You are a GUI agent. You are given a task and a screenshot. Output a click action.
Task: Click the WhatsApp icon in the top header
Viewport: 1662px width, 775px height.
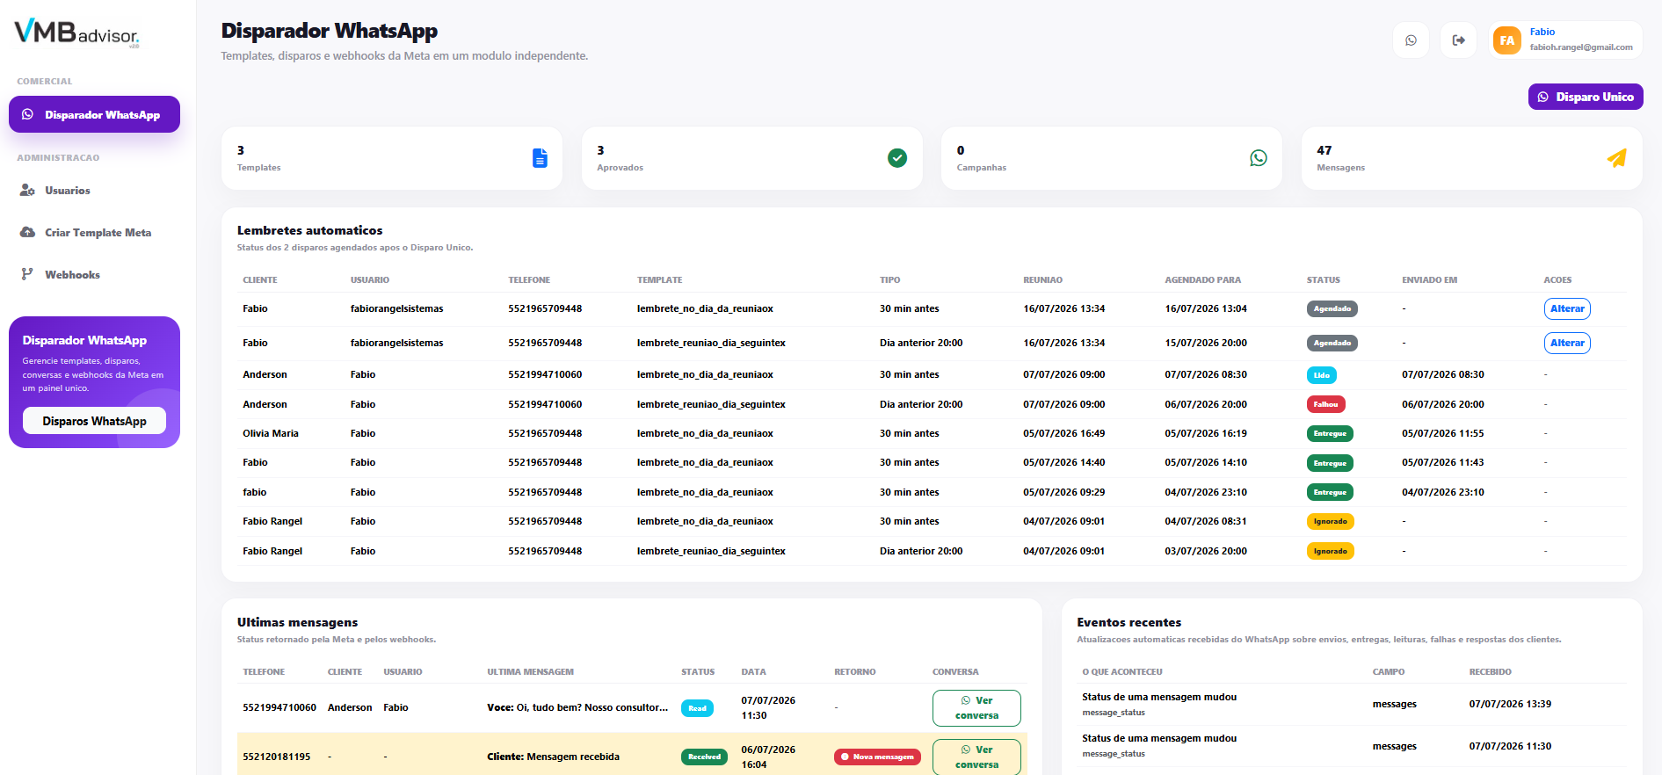(x=1411, y=40)
